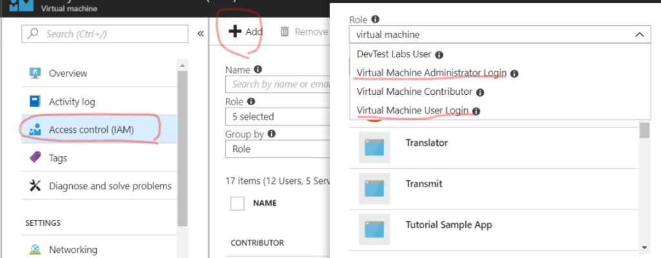Click the virtual machine role search field
The image size is (661, 258).
500,35
